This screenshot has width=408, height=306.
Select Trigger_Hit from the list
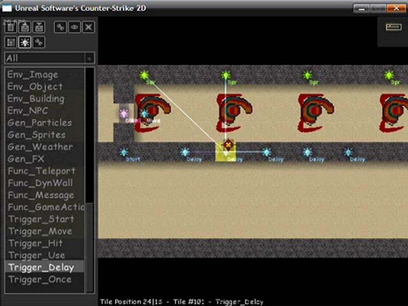(x=45, y=243)
